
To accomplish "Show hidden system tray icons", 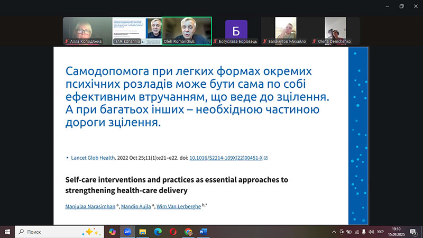I will pos(334,232).
